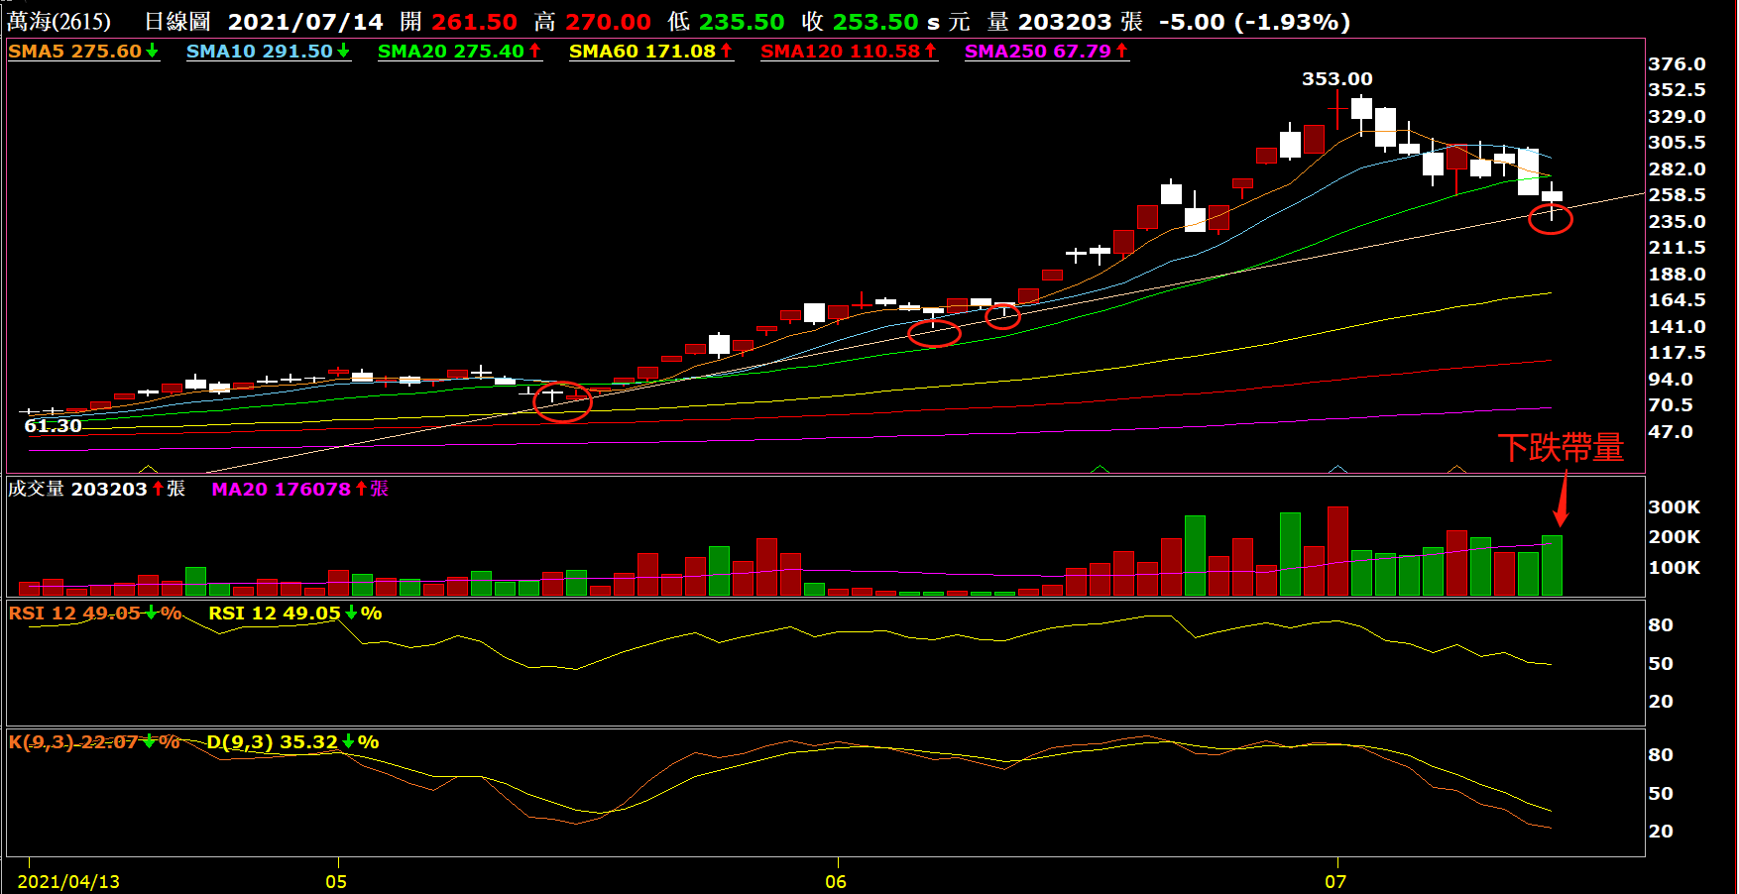1739x894 pixels.
Task: Click the SMA120 110.58 legend label
Action: point(841,51)
